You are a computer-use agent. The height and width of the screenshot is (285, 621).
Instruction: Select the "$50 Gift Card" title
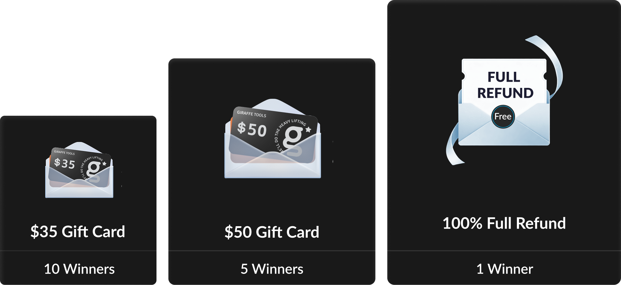click(272, 232)
